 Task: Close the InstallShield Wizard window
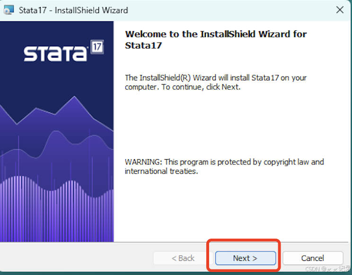[x=340, y=10]
